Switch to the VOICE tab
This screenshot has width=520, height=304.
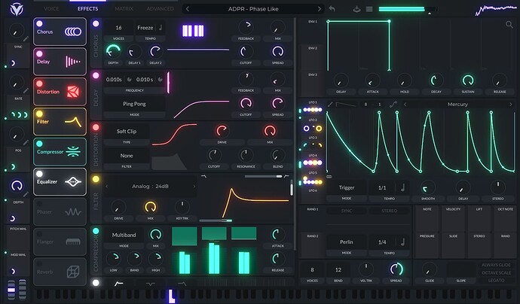(x=51, y=8)
